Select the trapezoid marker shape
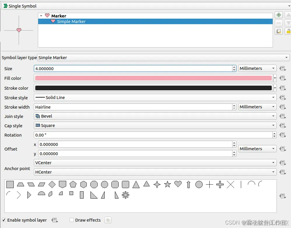291x228 pixels. click(x=20, y=184)
